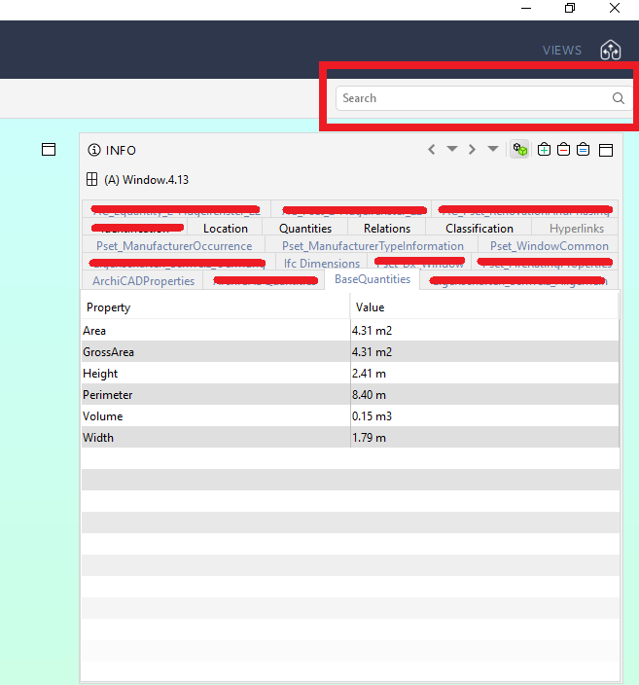
Task: Click the value 1.79 m
Action: pos(369,438)
